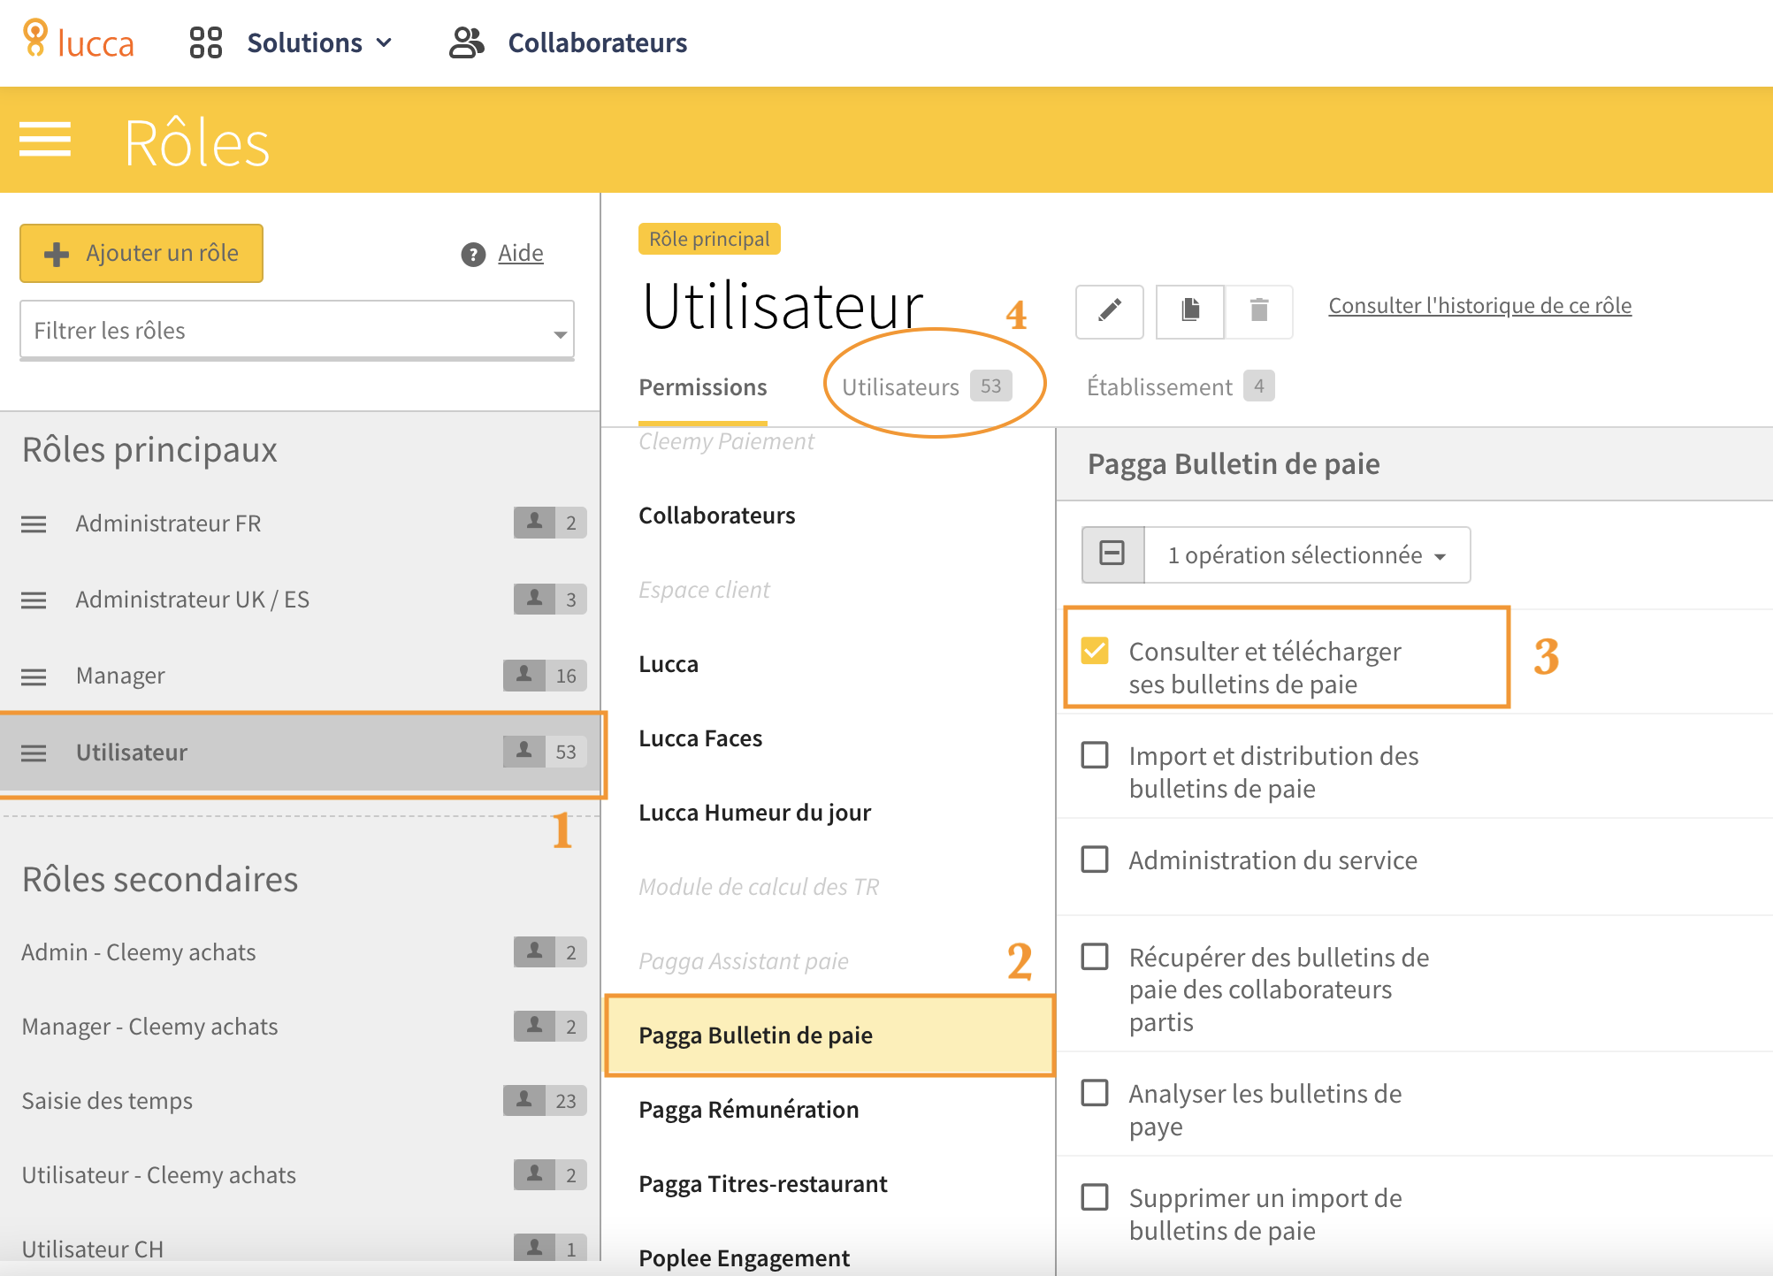
Task: Select the Manager - Cleemy achats role
Action: click(x=301, y=1026)
